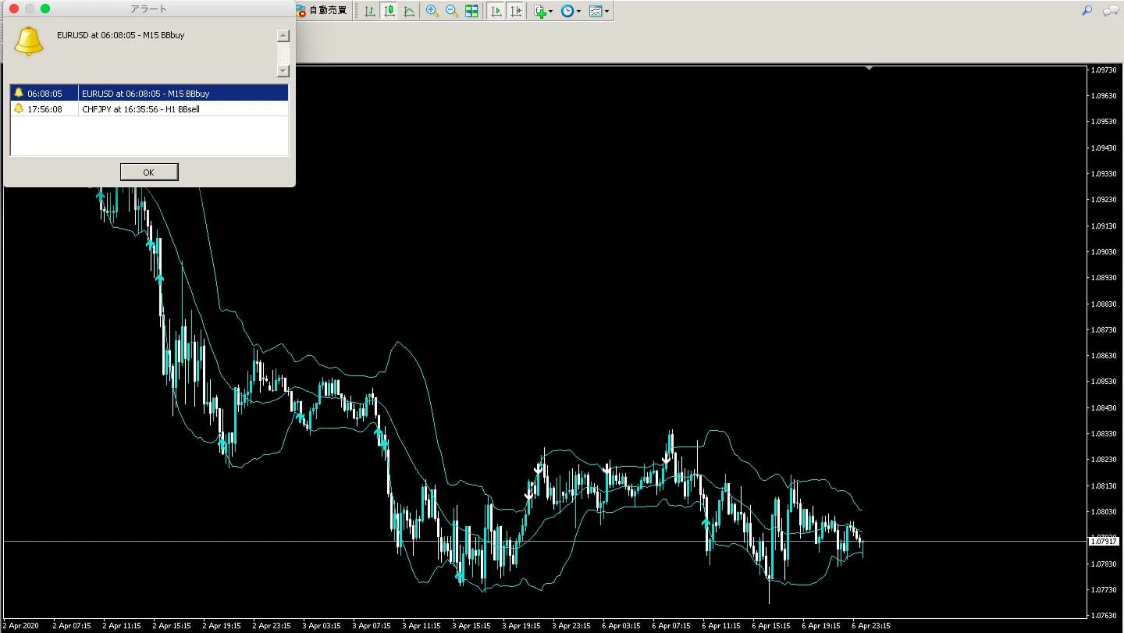Open the add indicator dropdown

543,11
